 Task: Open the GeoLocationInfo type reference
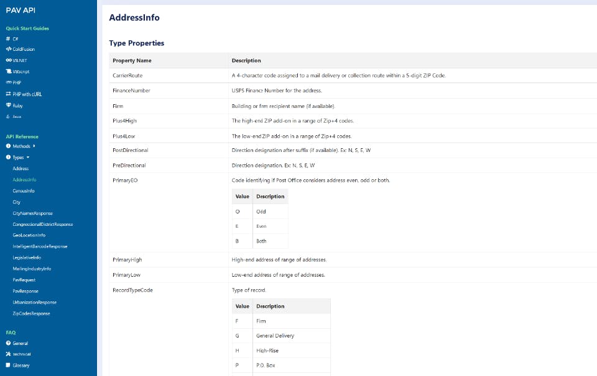pyautogui.click(x=29, y=235)
